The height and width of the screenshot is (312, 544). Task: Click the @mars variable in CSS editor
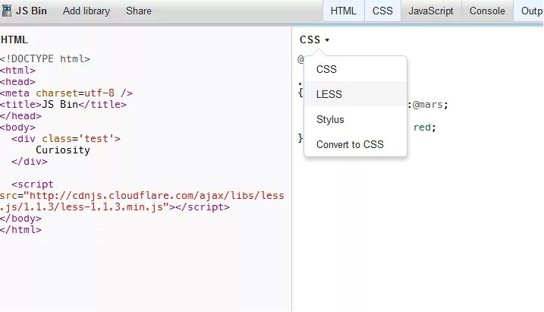427,105
